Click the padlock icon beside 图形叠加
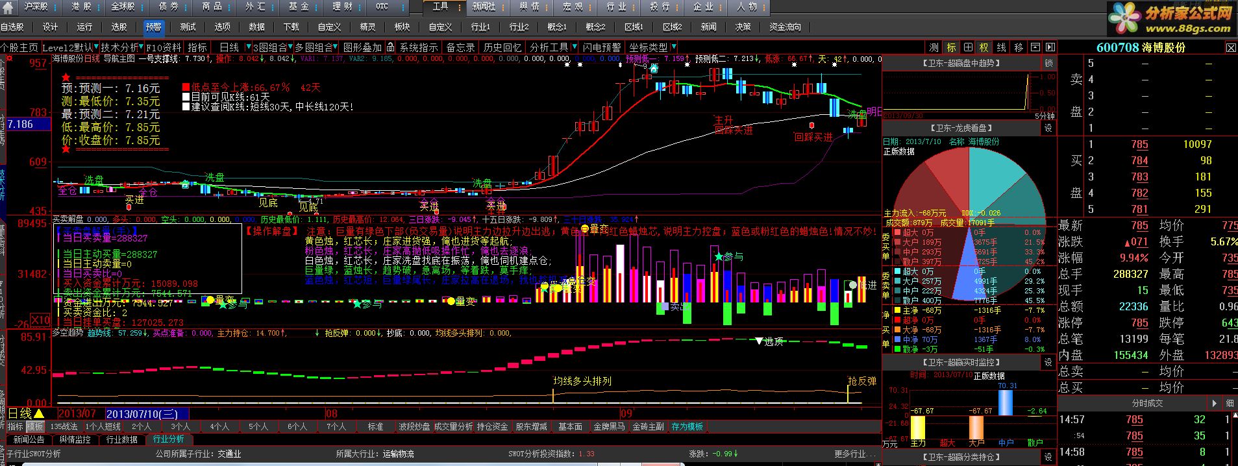This screenshot has height=466, width=1238. click(390, 47)
